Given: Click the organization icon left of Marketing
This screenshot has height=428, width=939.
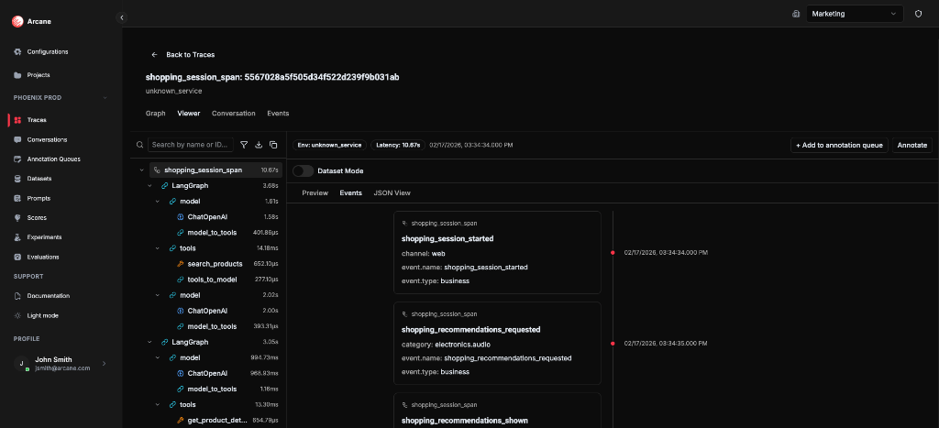Looking at the screenshot, I should pos(796,14).
